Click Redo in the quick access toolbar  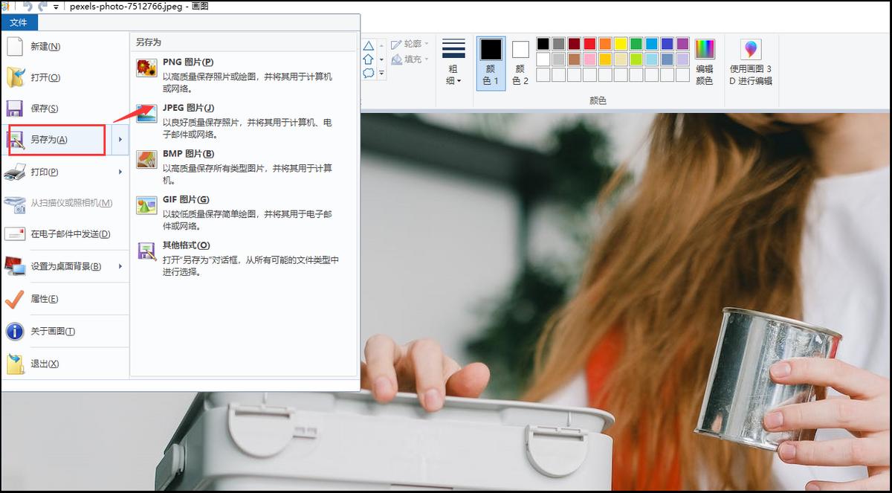click(41, 7)
